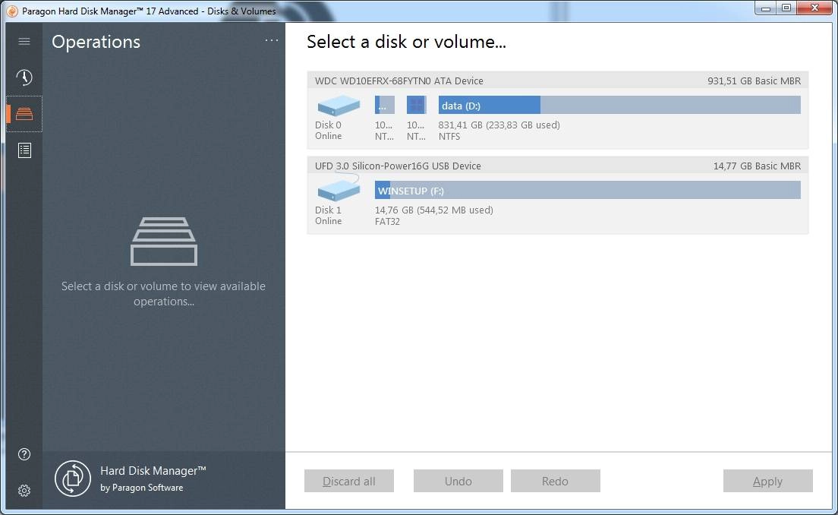838x515 pixels.
Task: Click the FAT32 file system label
Action: (387, 221)
